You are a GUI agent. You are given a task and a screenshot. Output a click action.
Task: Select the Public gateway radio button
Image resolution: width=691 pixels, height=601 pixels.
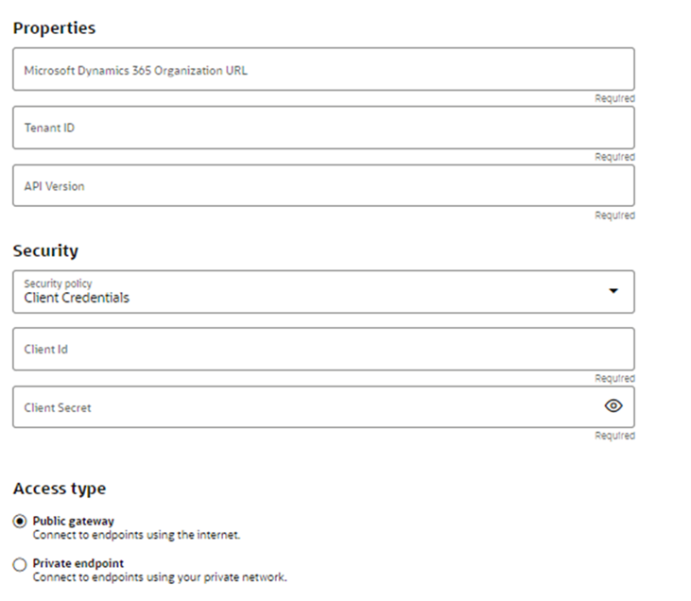(20, 521)
